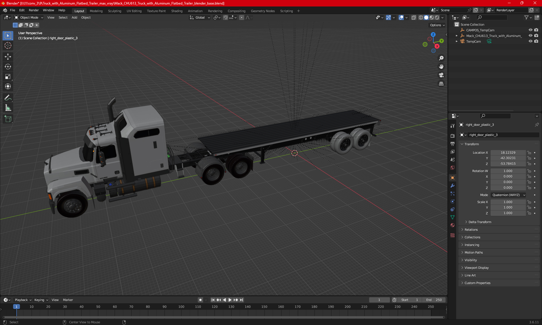Toggle lock on Location X

(x=529, y=153)
